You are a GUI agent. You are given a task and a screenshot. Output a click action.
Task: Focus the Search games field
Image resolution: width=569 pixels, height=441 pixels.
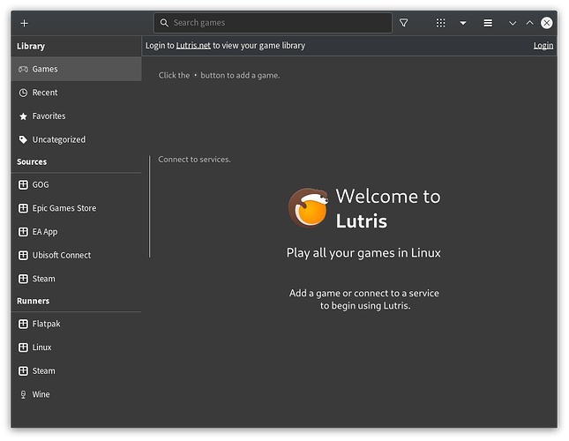273,23
